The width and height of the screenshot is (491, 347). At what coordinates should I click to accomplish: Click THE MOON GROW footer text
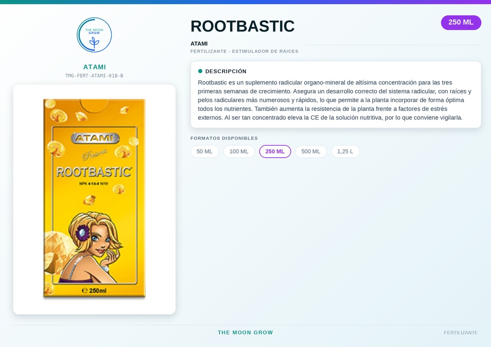245,333
